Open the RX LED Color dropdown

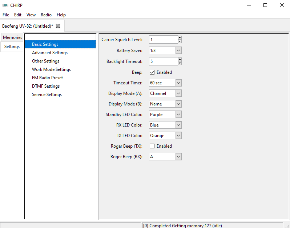click(x=178, y=125)
